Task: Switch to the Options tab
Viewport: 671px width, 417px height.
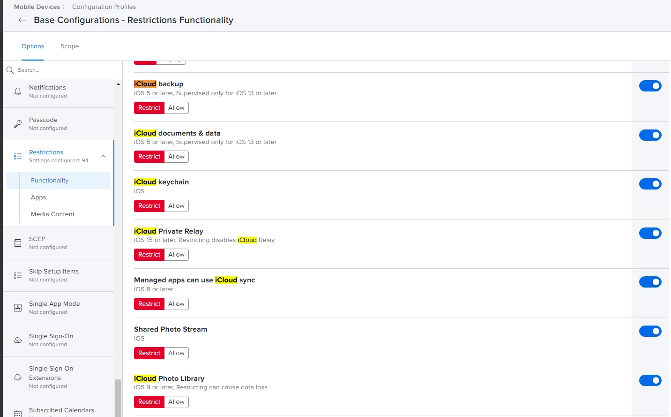Action: pyautogui.click(x=33, y=46)
